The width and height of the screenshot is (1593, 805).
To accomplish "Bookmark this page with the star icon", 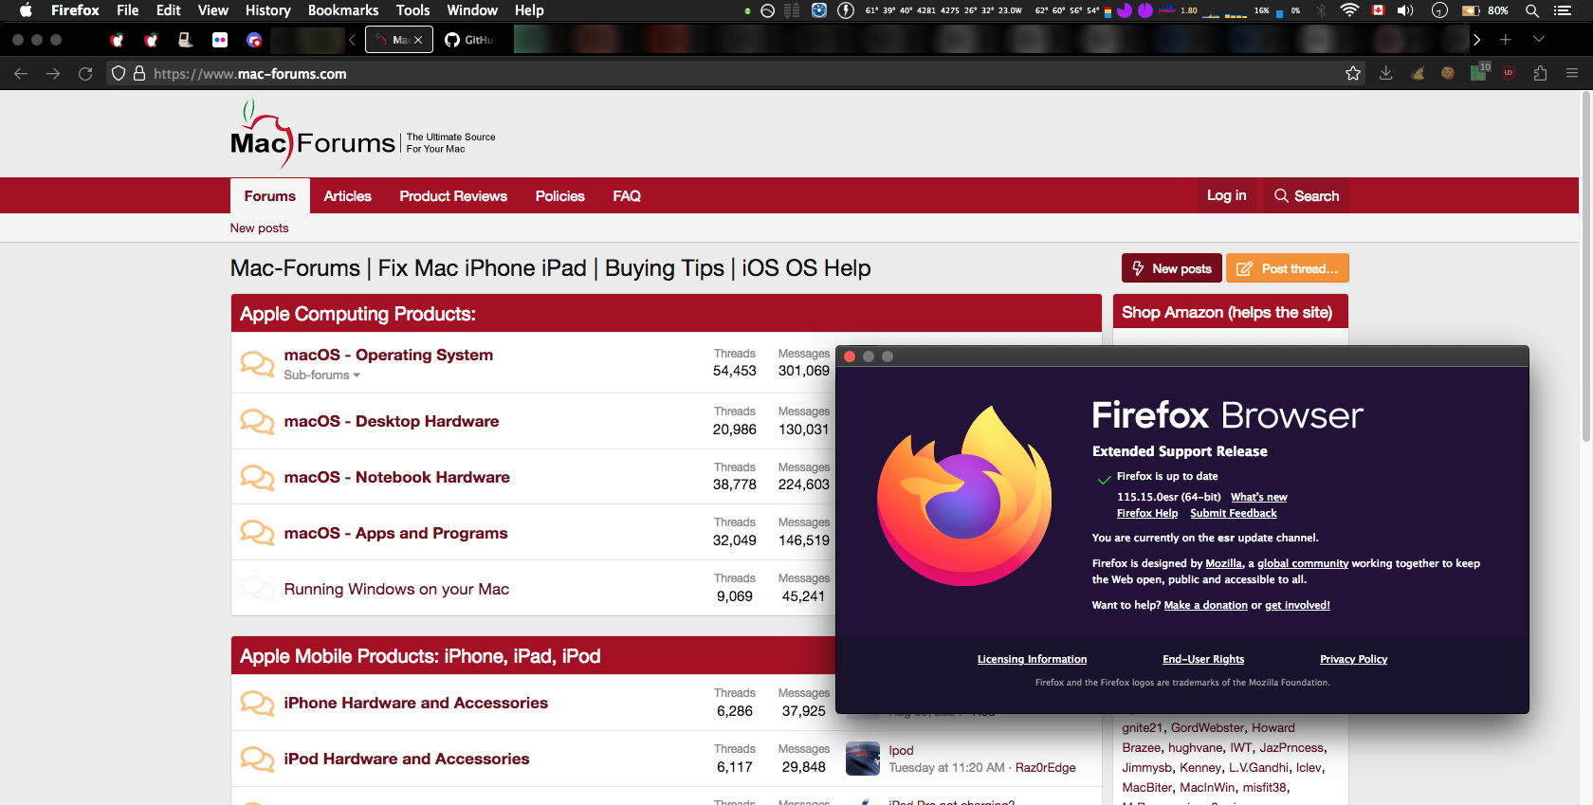I will (1353, 74).
